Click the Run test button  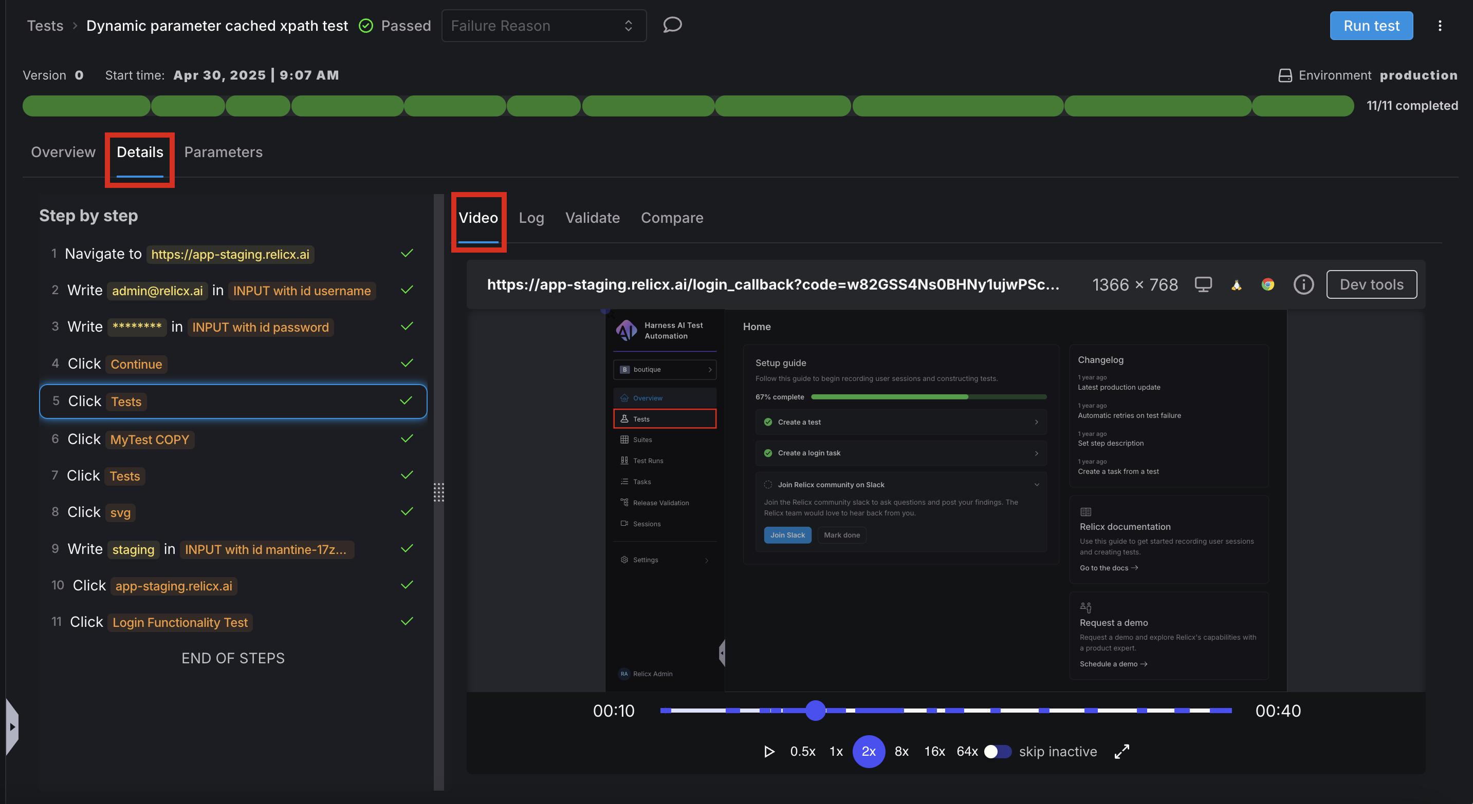pos(1371,26)
